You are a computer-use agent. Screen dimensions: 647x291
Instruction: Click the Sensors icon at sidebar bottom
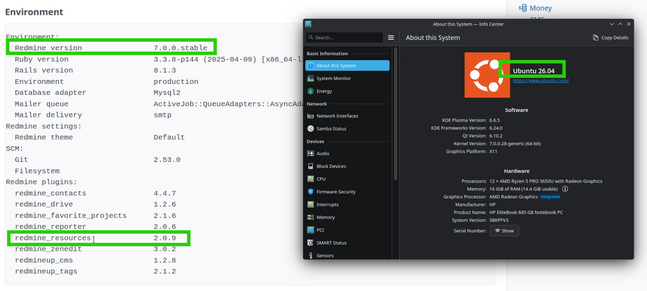[x=311, y=256]
